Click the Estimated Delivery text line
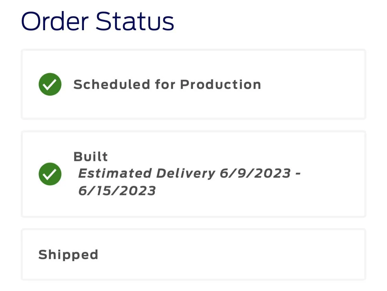 (x=189, y=173)
